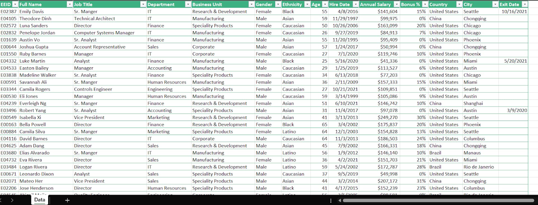
Task: Open the EEID column filter dropdown
Action: coord(15,4)
